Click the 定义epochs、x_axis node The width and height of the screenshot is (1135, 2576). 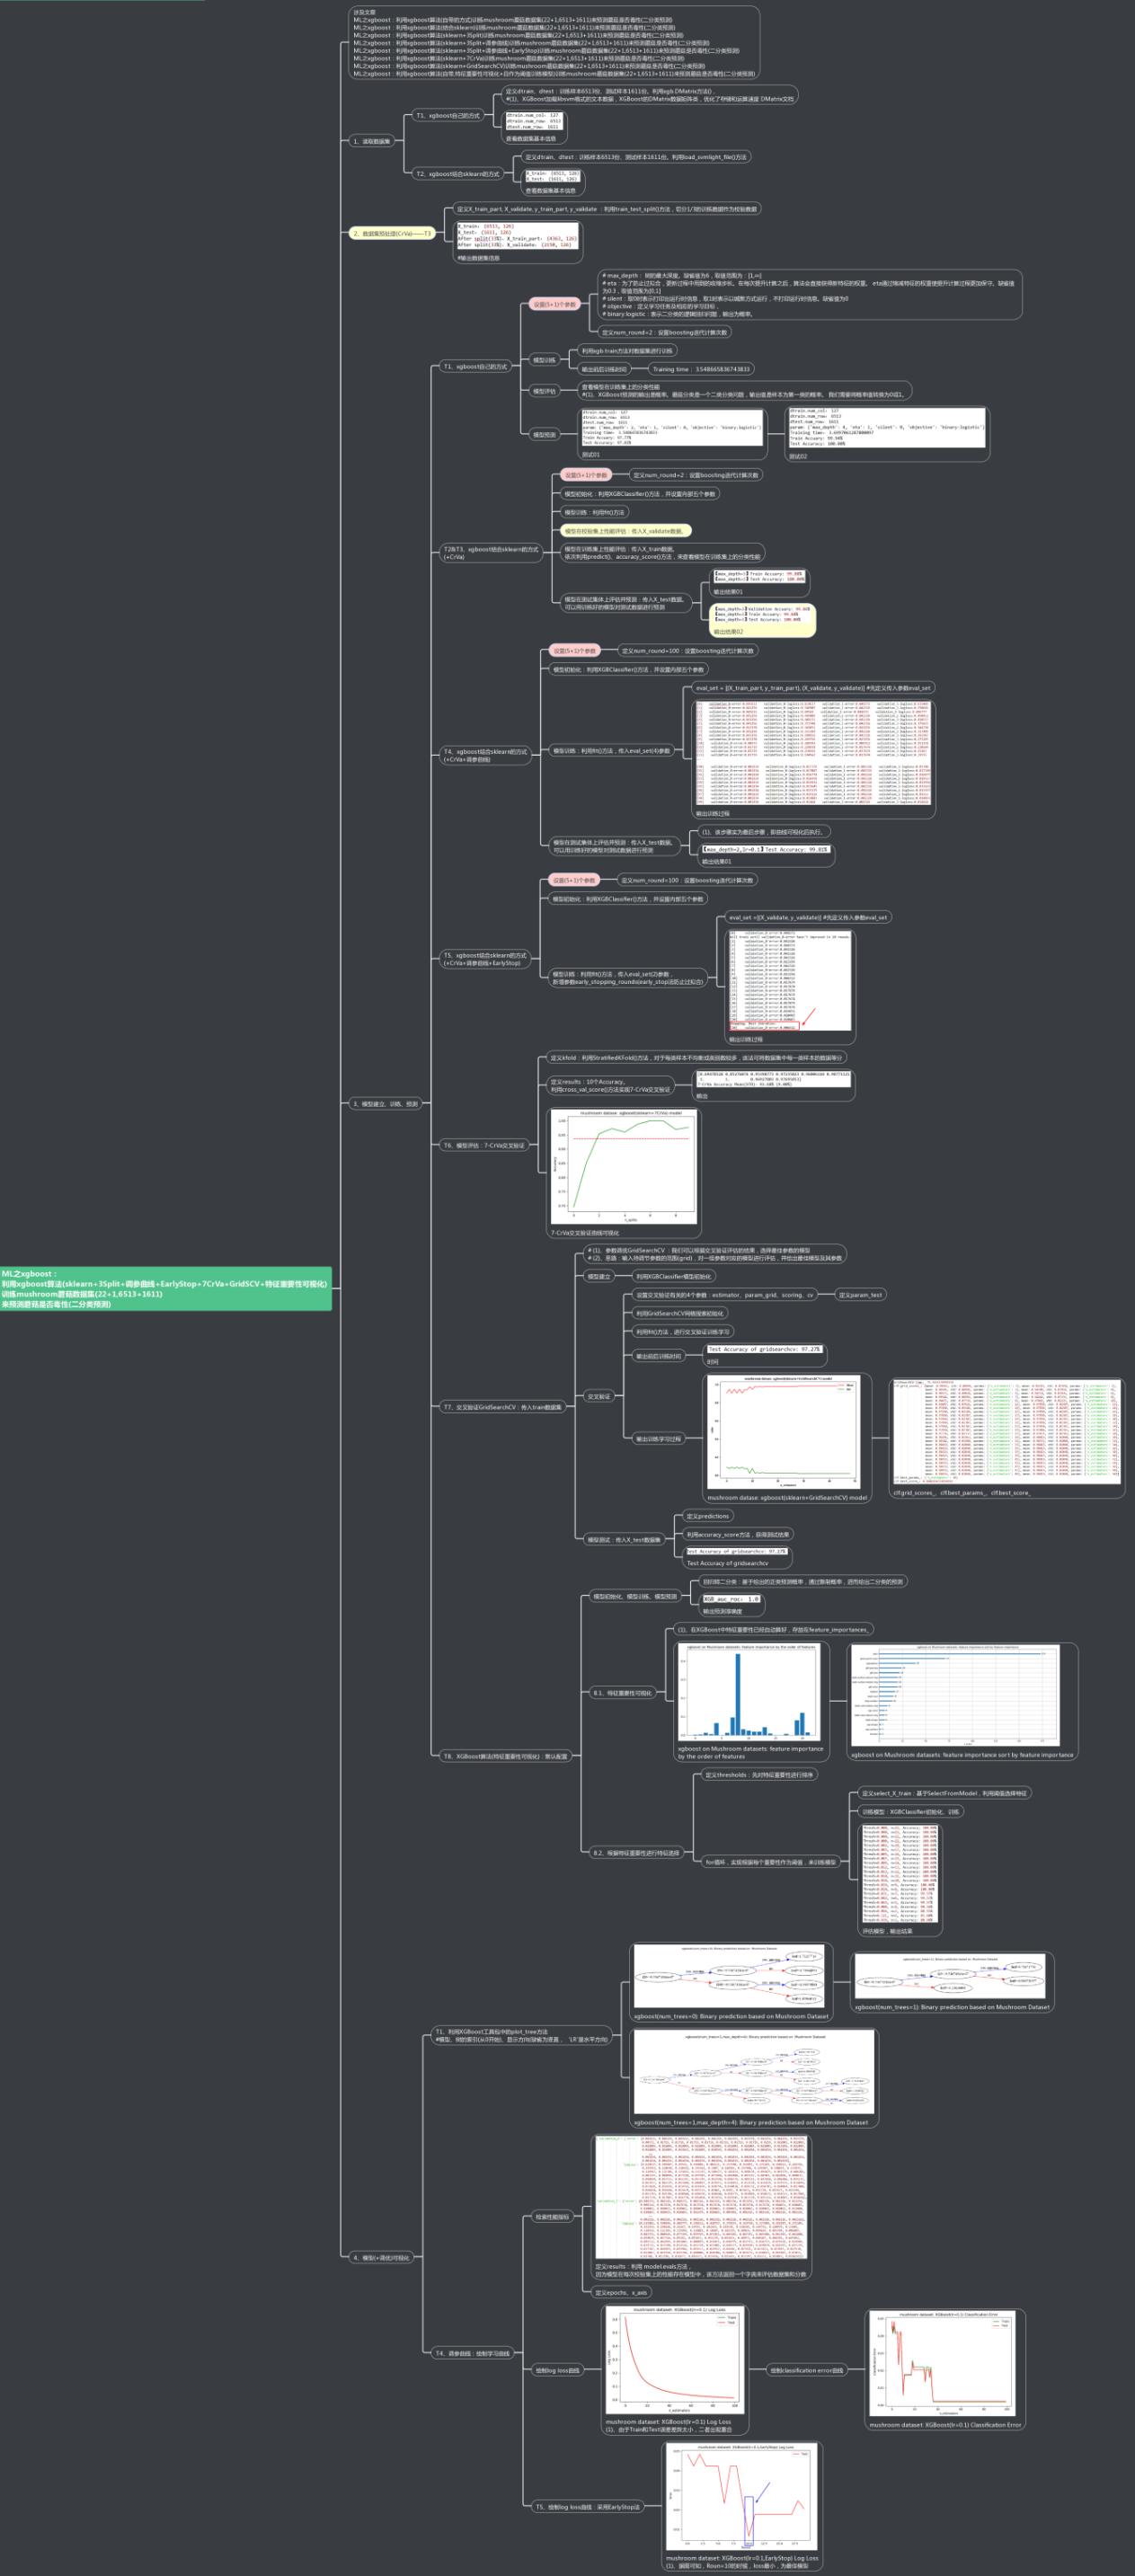click(x=621, y=2292)
